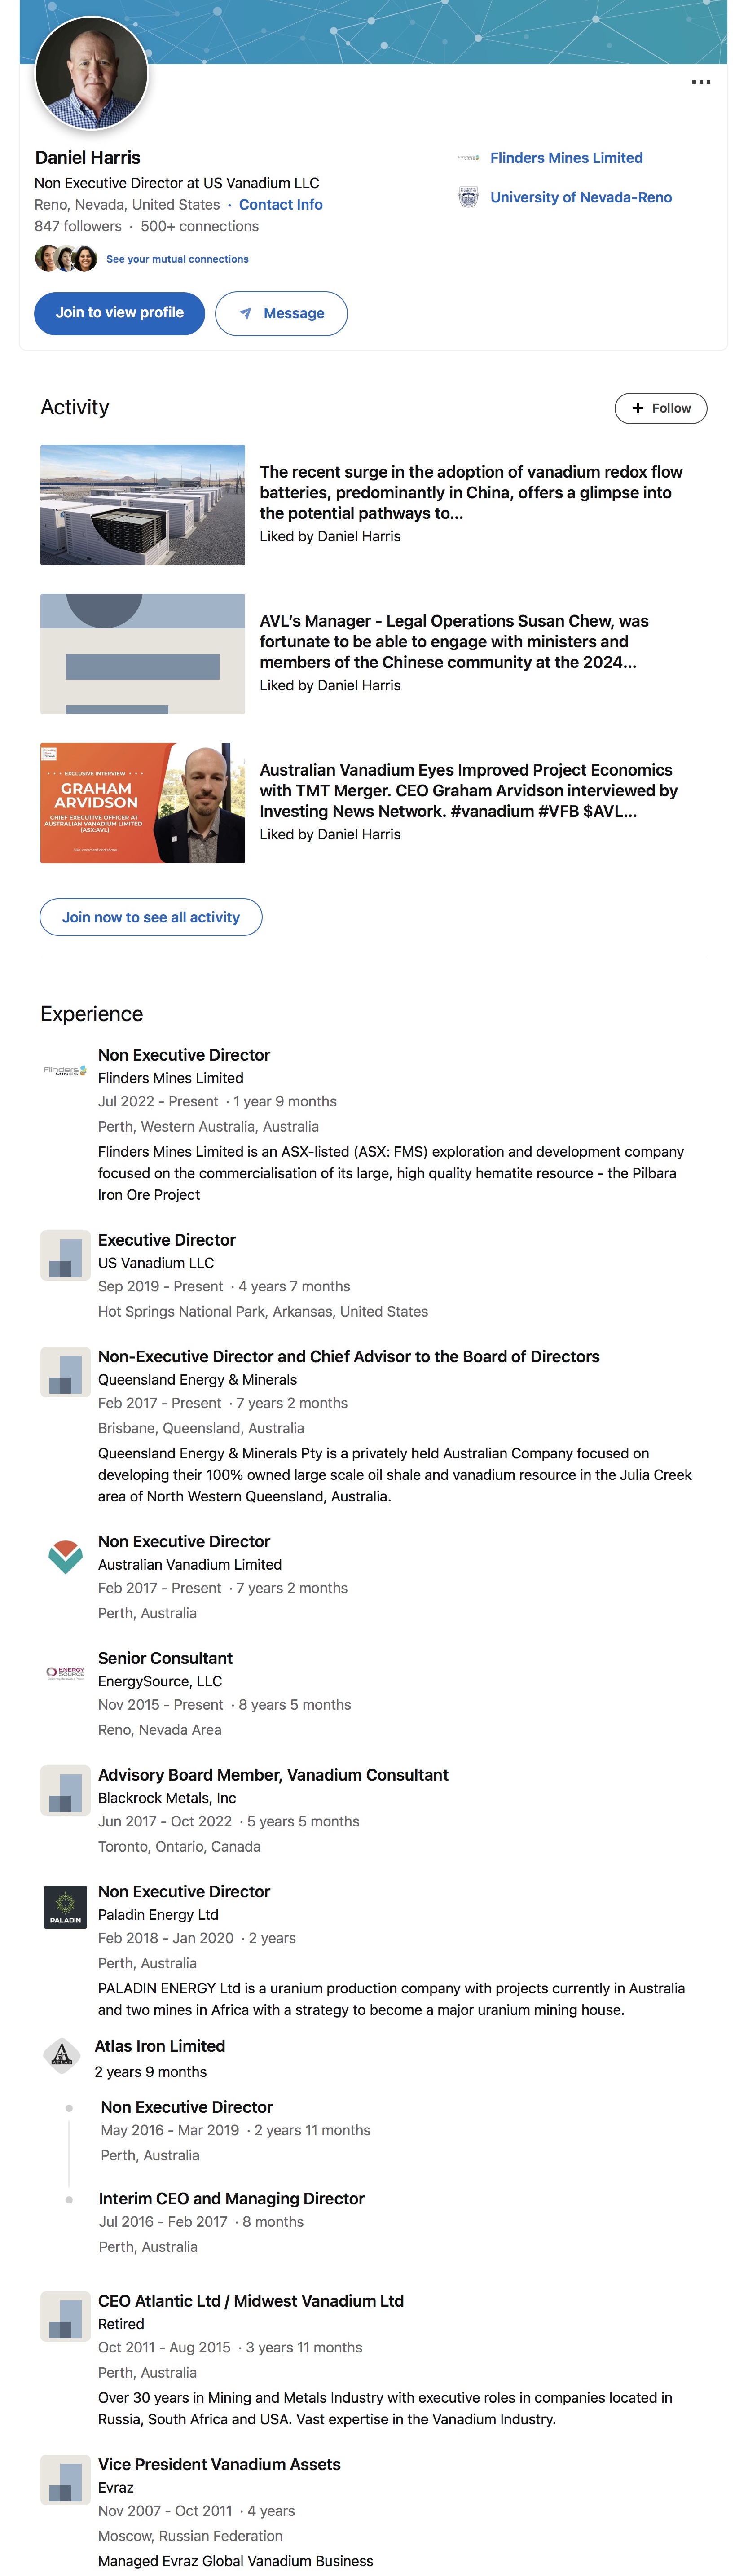Open Graham Arvidson interview post thumbnail

pos(142,803)
